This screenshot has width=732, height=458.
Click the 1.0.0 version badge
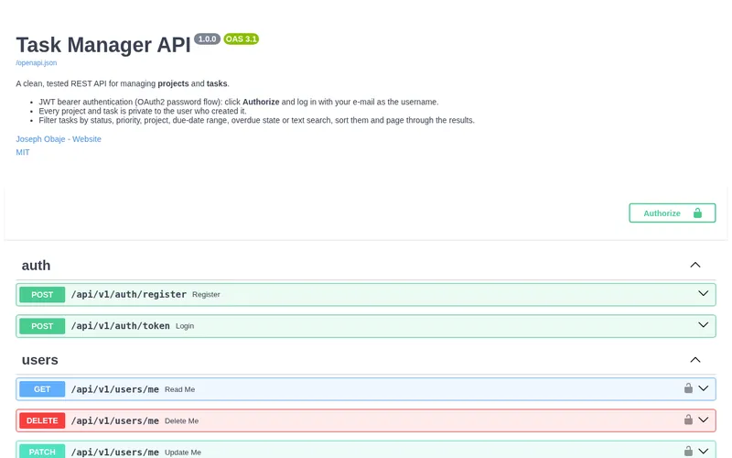tap(207, 38)
